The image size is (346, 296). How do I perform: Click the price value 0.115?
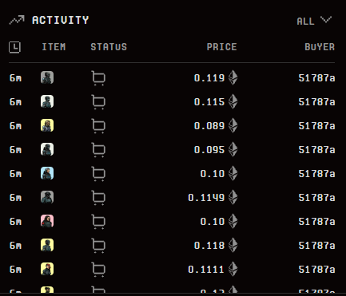[209, 102]
